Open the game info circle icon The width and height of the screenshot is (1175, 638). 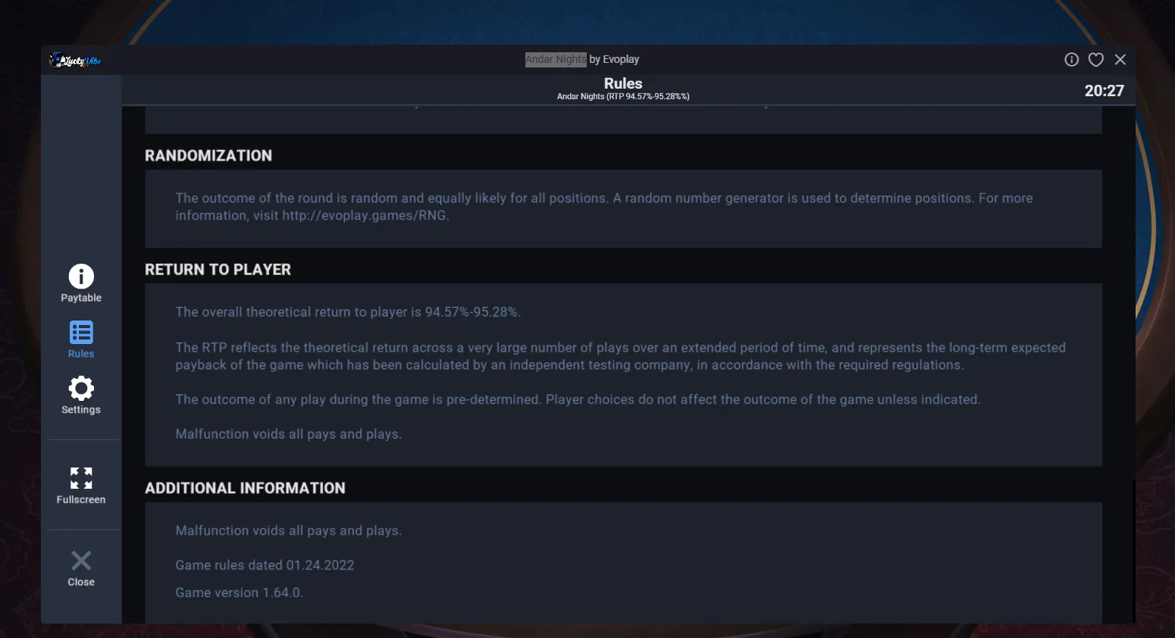click(x=1071, y=60)
